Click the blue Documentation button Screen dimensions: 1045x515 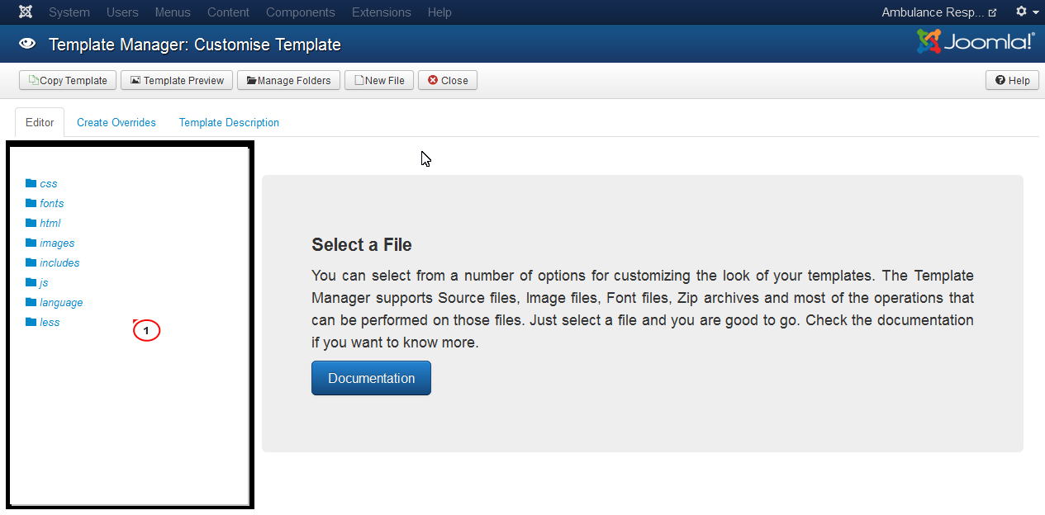pos(371,378)
